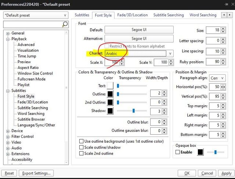
Task: Adjust the Shadow transparency slider
Action: (134, 110)
